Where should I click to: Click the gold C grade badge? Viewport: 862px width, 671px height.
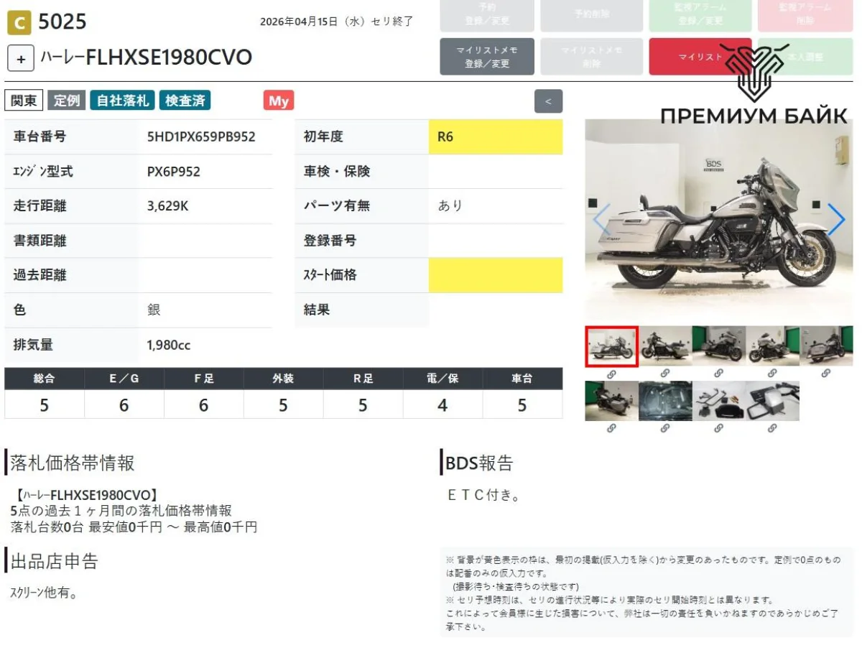pyautogui.click(x=19, y=23)
